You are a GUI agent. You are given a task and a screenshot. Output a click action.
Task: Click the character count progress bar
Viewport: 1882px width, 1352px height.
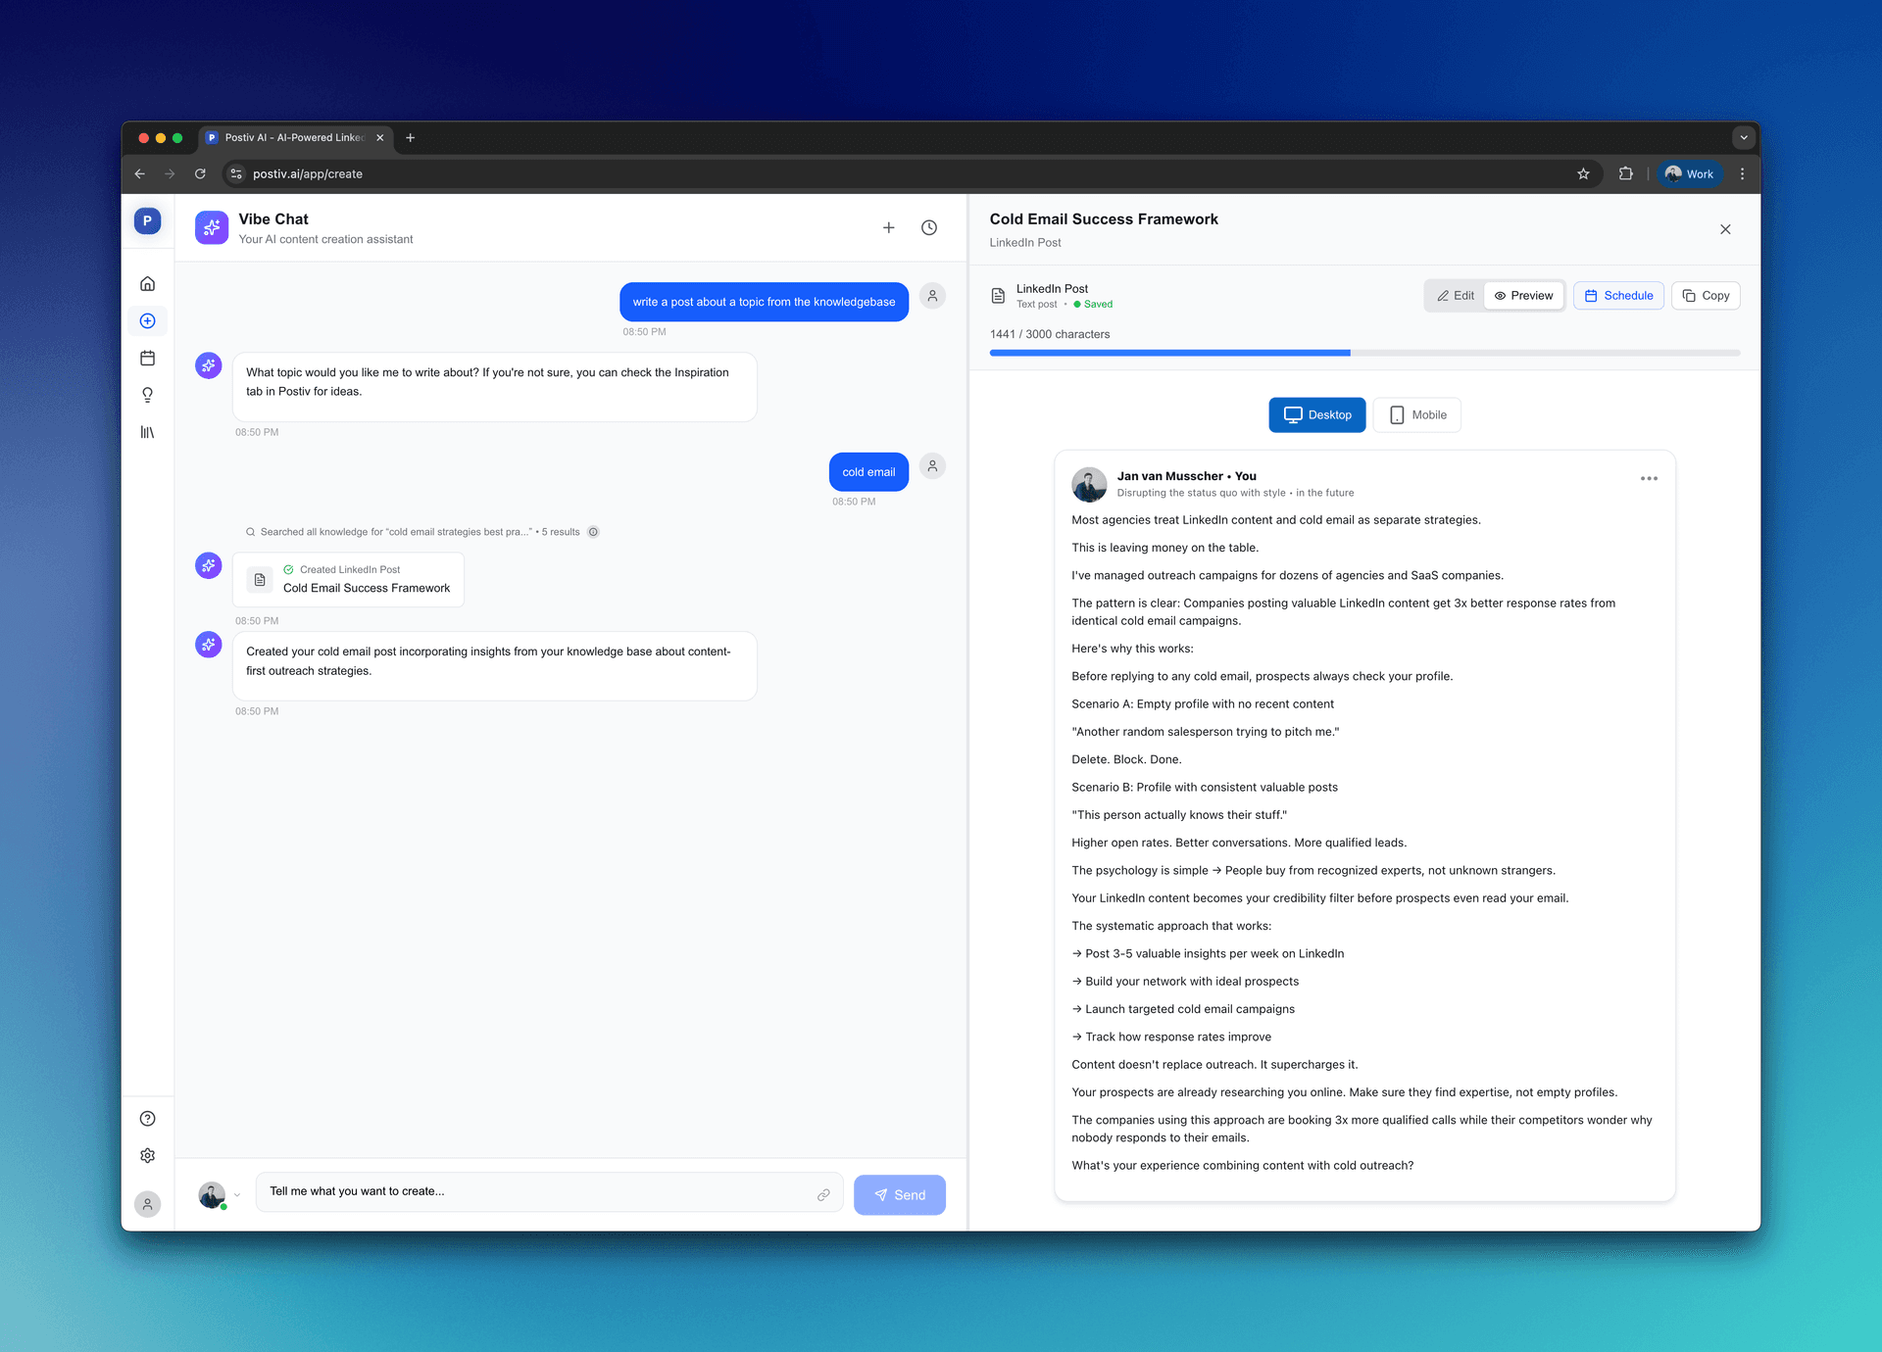click(x=1364, y=353)
